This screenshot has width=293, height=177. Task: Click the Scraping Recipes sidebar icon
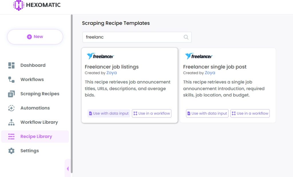tap(11, 94)
